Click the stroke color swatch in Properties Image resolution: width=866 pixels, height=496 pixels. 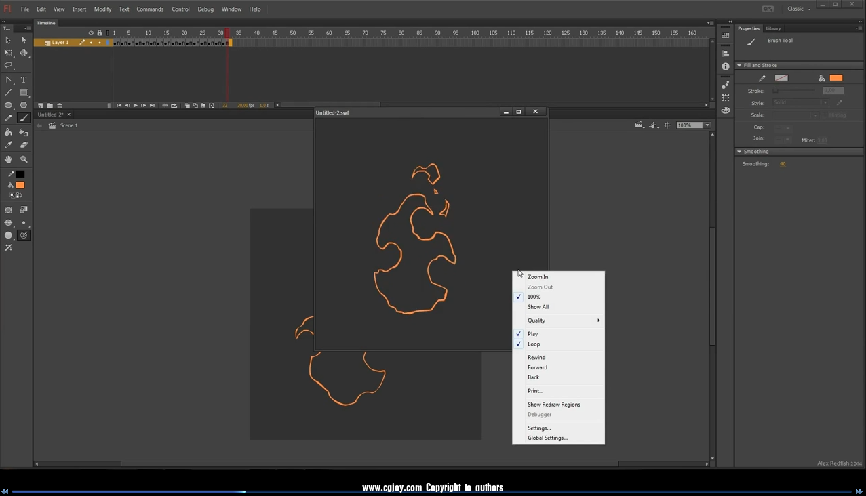tap(781, 78)
